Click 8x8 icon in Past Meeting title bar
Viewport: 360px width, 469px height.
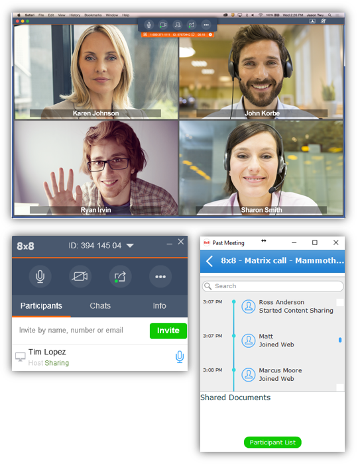click(x=206, y=243)
